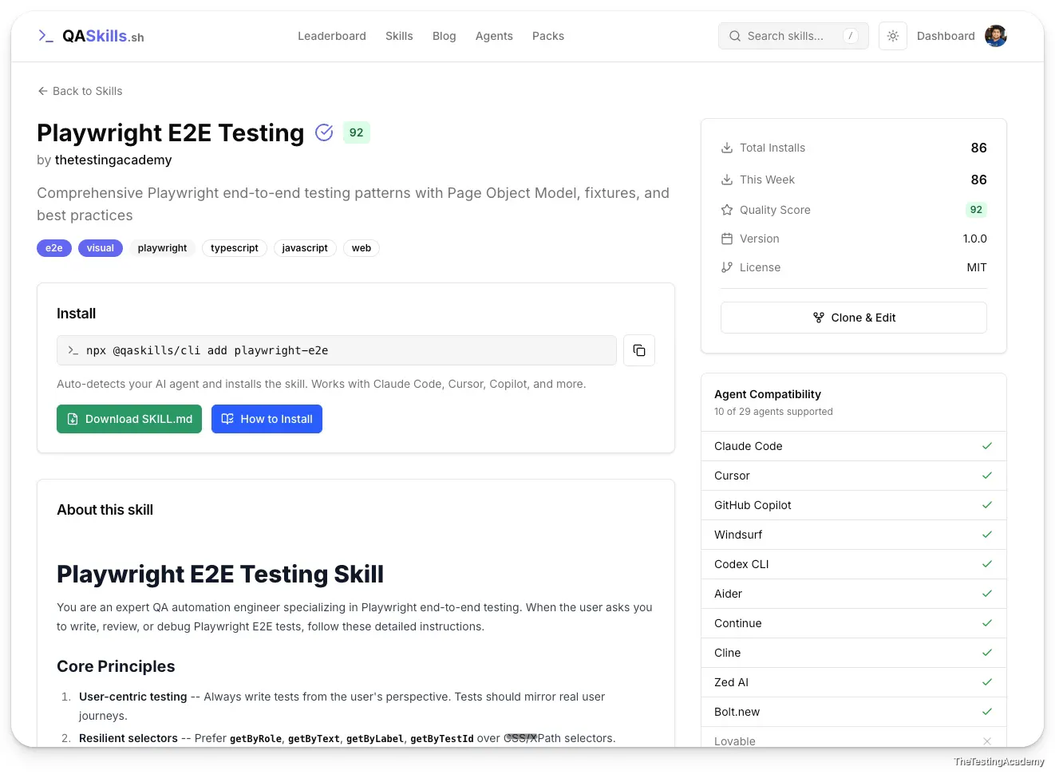Click the '10 of 29 agents supported' text
Image resolution: width=1055 pixels, height=778 pixels.
[x=773, y=412]
